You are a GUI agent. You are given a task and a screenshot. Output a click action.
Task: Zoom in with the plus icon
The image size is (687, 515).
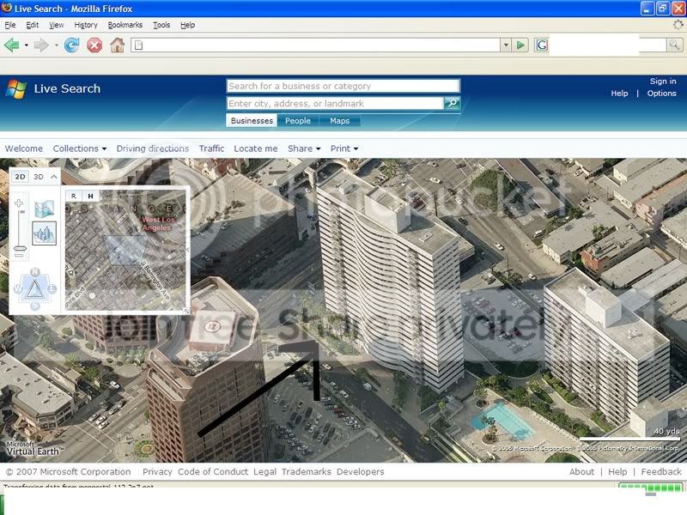(19, 203)
